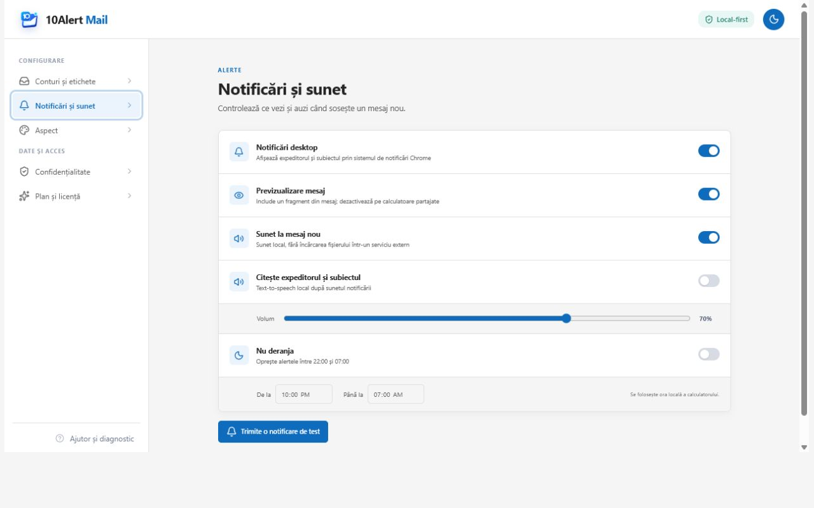Viewport: 814px width, 508px height.
Task: Click the Nu deranja row title
Action: pyautogui.click(x=275, y=351)
